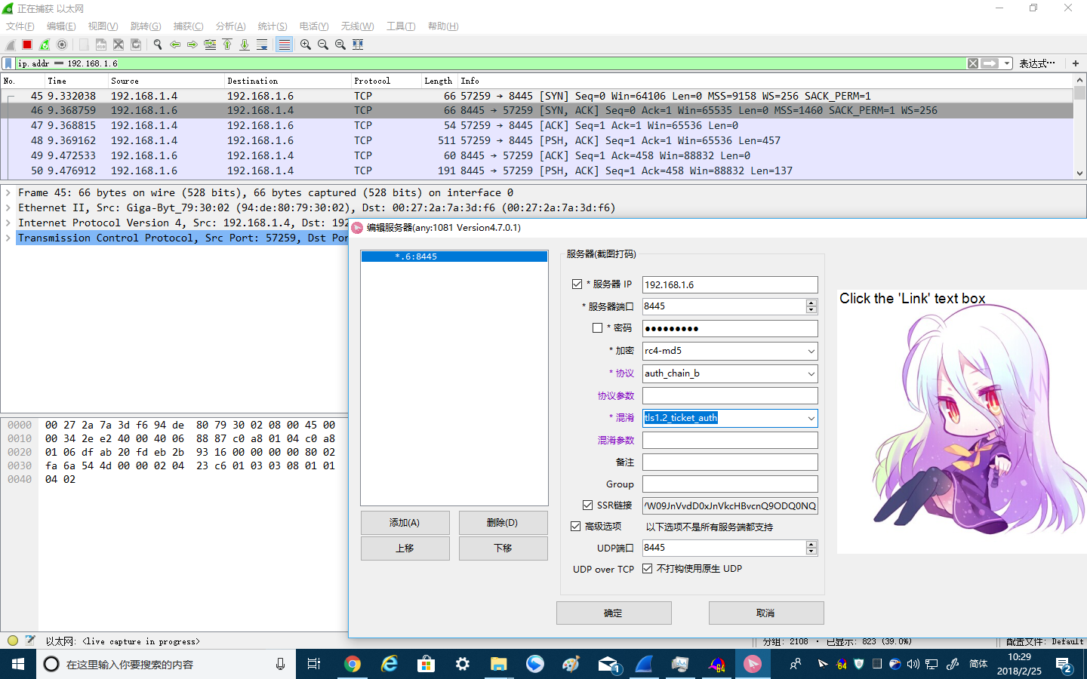Restart the current capture

pyautogui.click(x=44, y=44)
